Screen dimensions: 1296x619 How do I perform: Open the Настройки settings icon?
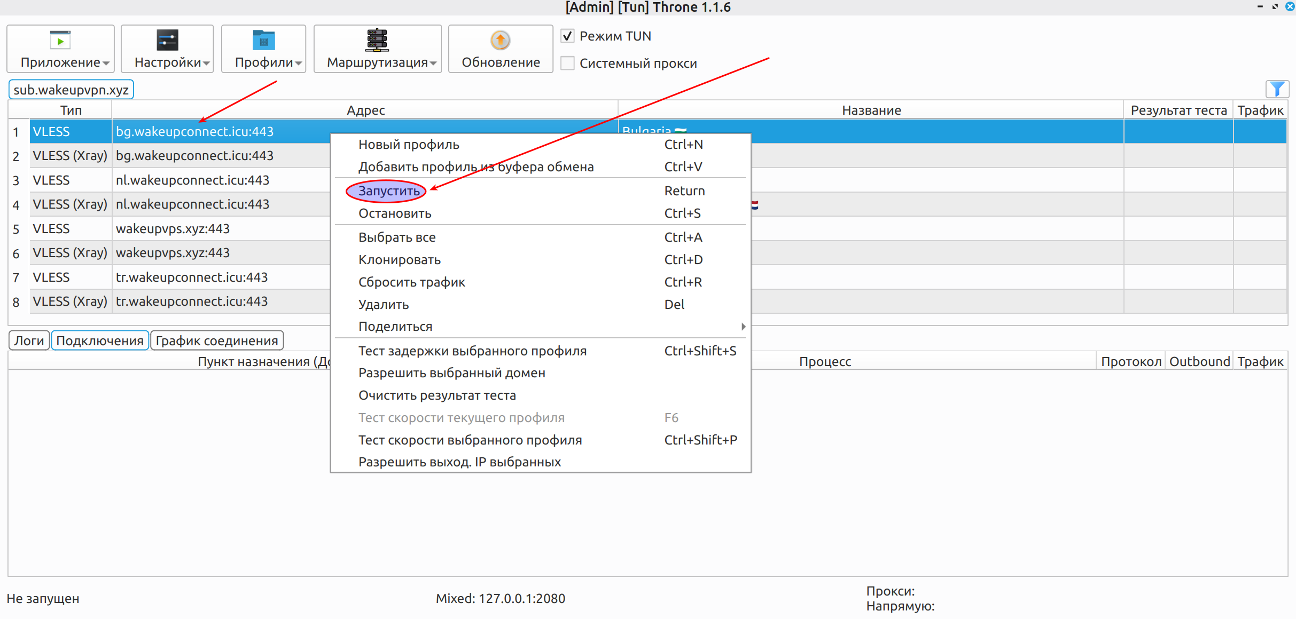(167, 40)
